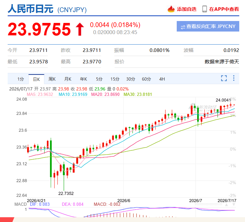Click the MA5: 23.9632 legend
The width and height of the screenshot is (245, 222).
[x=40, y=94]
